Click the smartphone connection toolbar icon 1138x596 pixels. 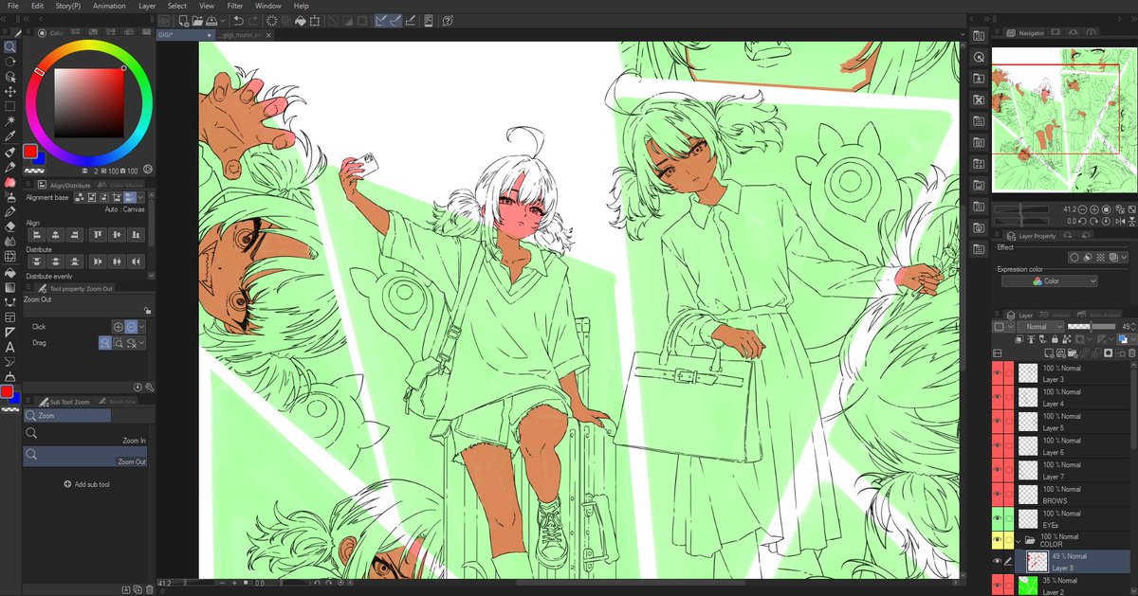click(x=428, y=20)
